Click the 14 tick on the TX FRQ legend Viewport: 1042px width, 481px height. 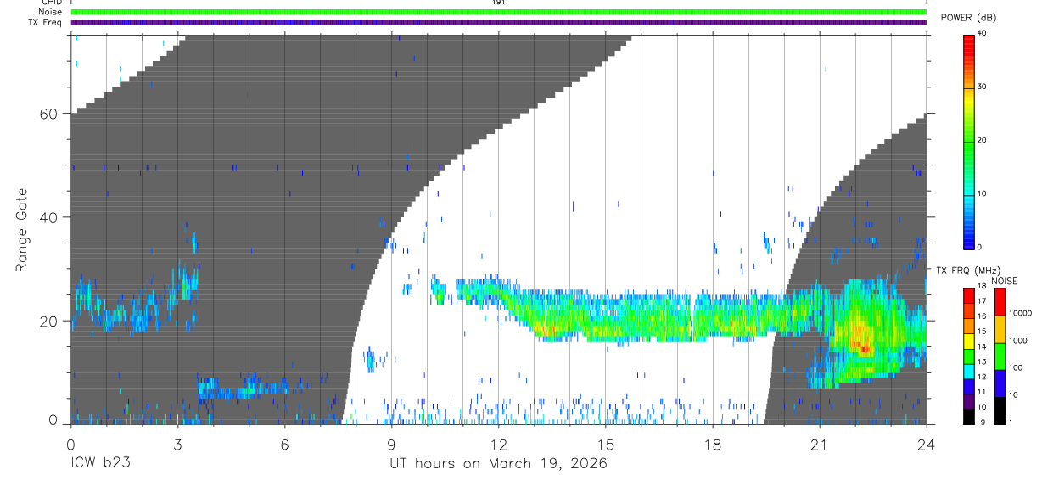pyautogui.click(x=982, y=346)
